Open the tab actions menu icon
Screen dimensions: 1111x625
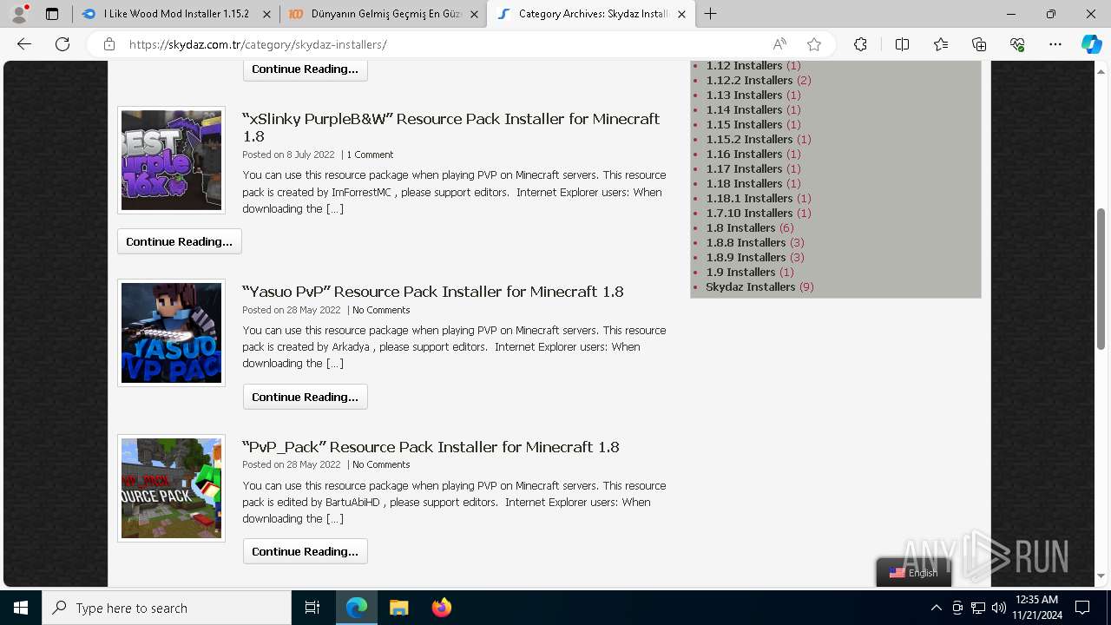click(52, 14)
